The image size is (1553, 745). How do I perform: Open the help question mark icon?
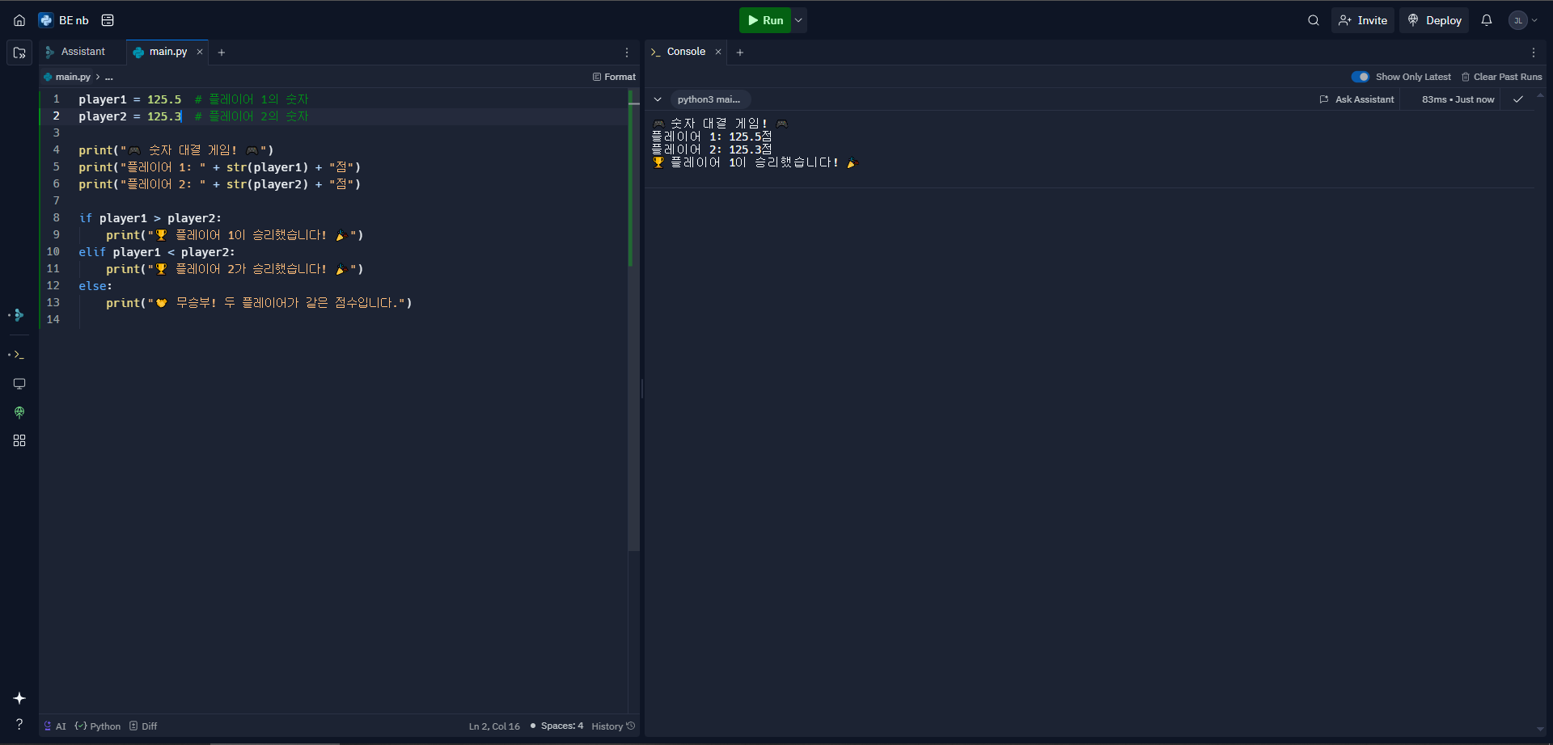click(x=19, y=724)
